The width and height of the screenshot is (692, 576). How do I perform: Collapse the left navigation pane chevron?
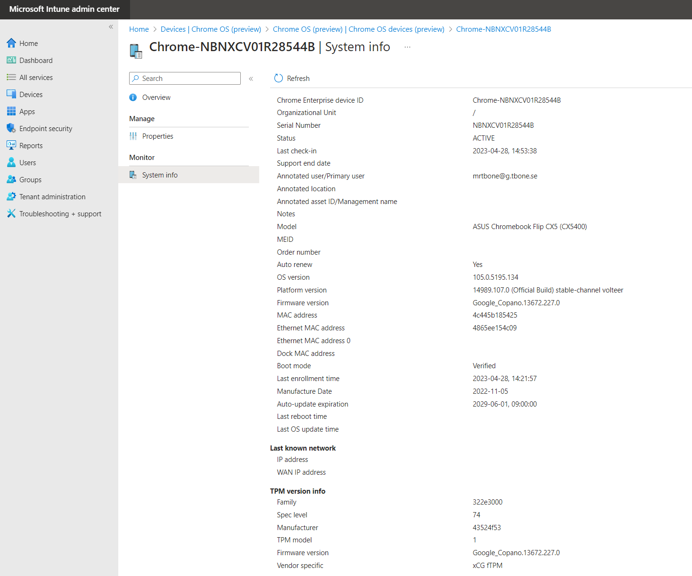tap(111, 27)
